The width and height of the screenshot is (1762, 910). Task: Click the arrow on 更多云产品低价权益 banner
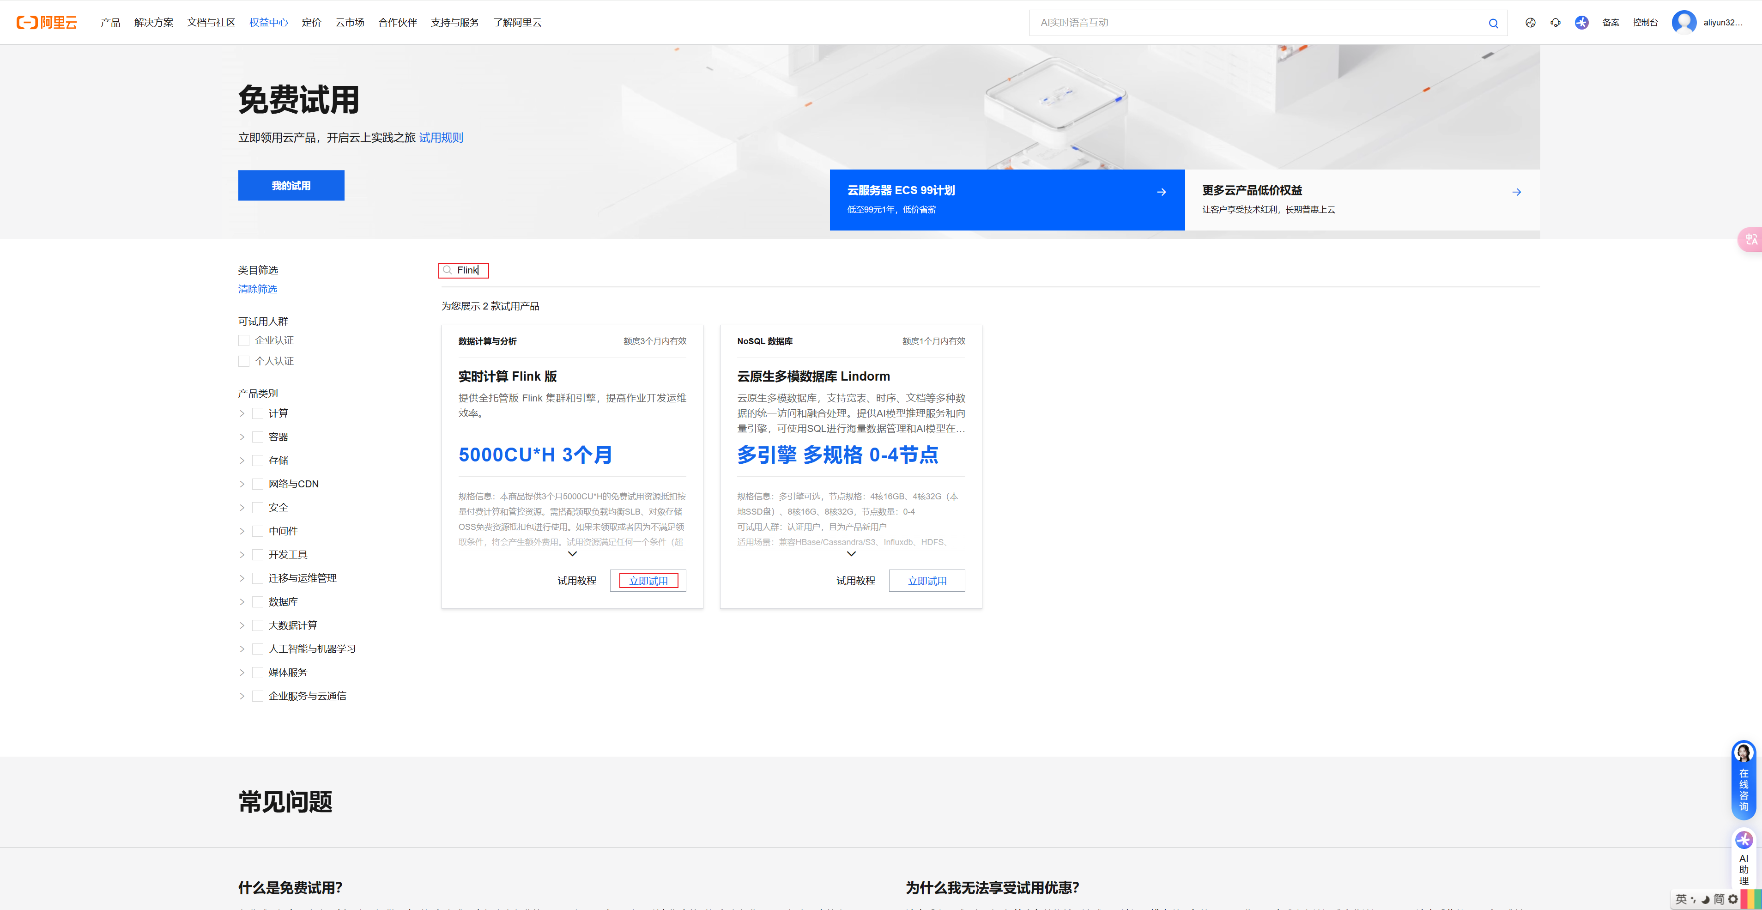point(1516,192)
